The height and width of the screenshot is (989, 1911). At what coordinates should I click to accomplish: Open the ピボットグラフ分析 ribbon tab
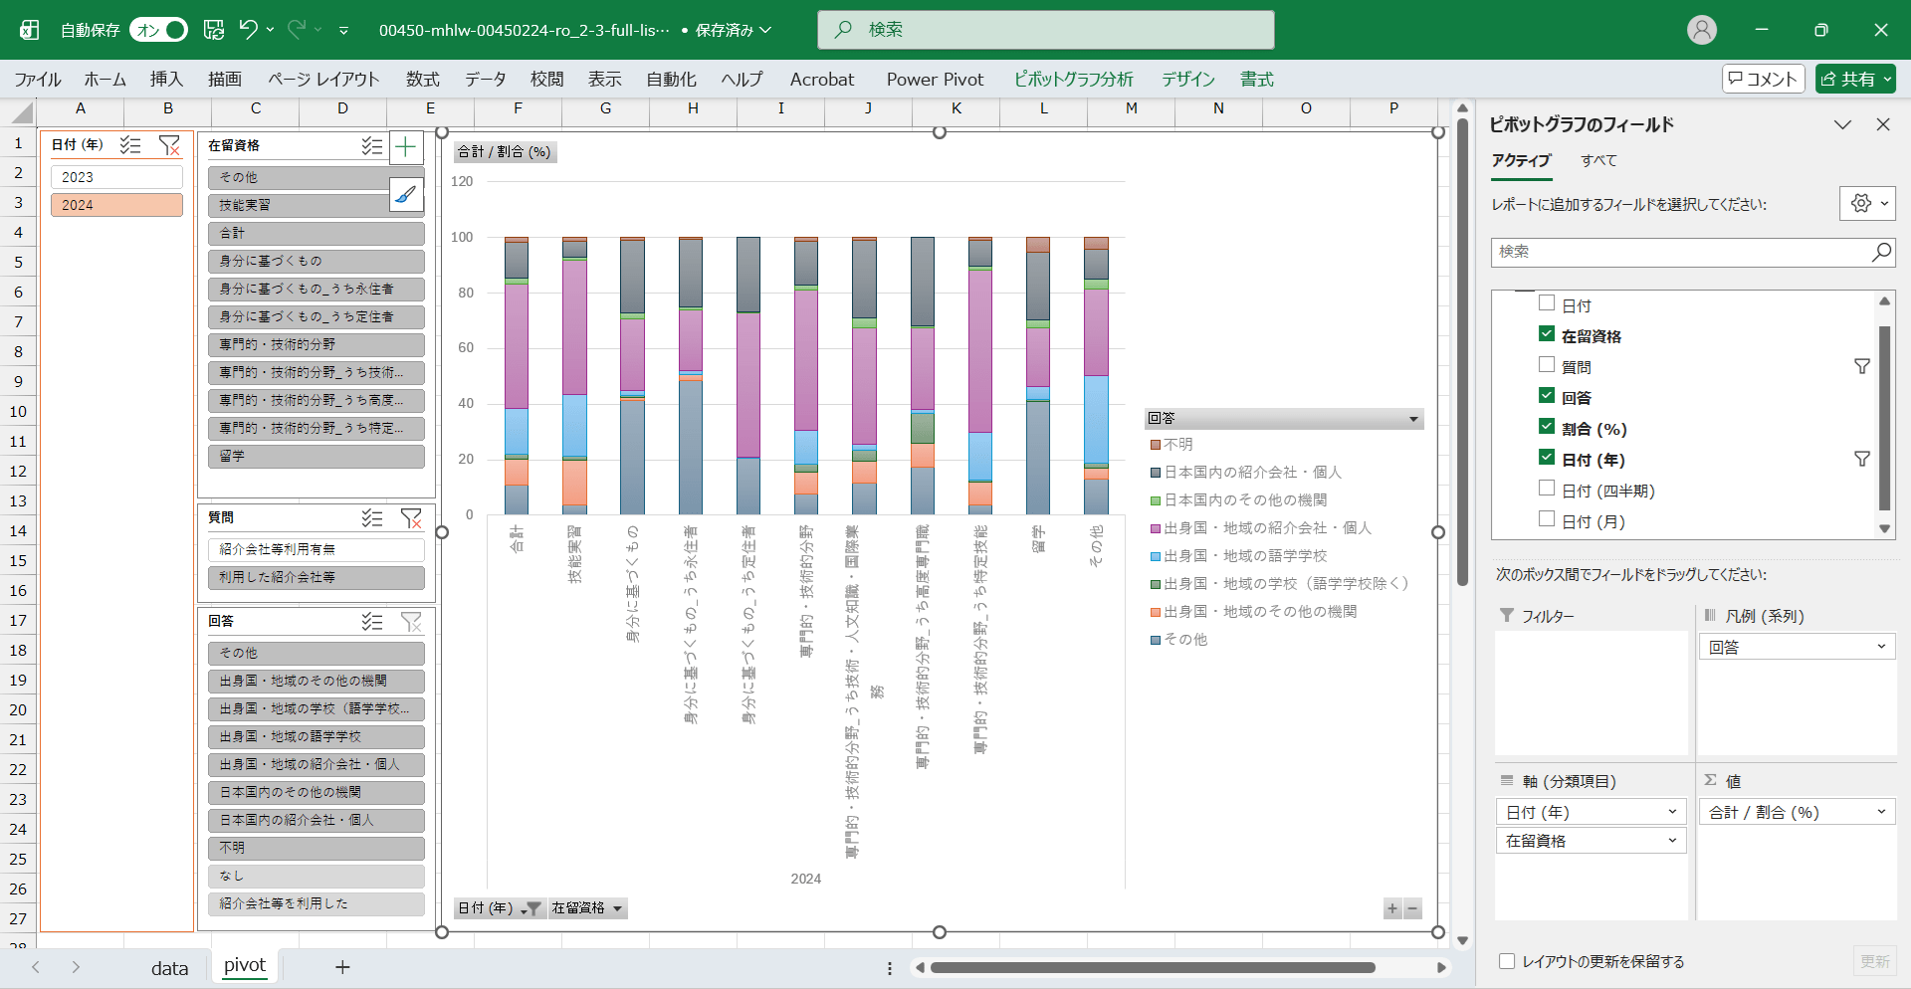point(1073,80)
